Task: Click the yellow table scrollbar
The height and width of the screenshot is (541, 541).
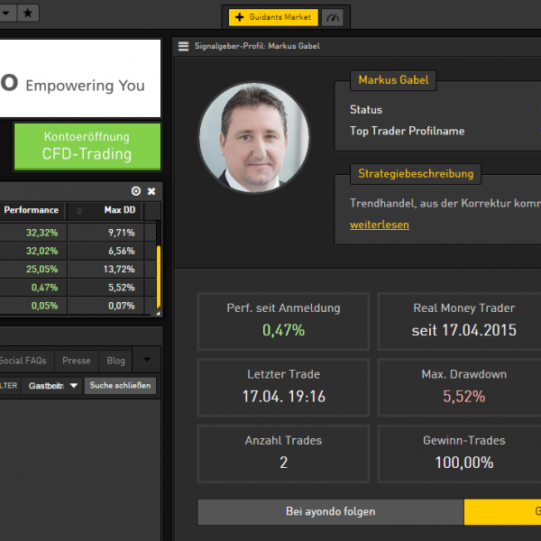Action: (x=159, y=275)
